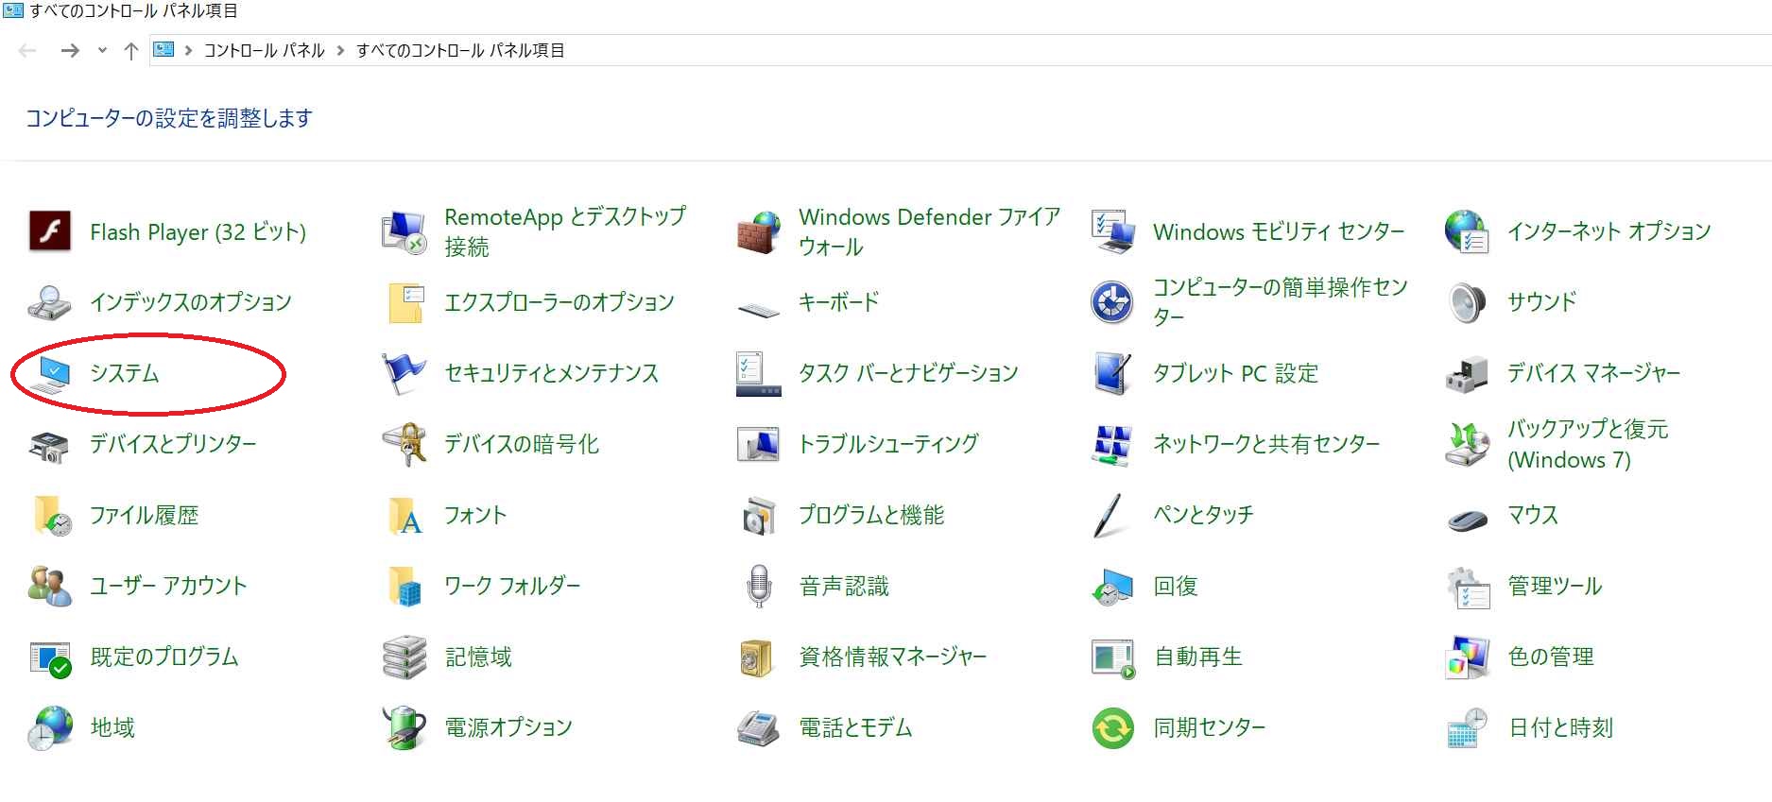Open the 回復 recovery icon
The width and height of the screenshot is (1772, 802).
1112,587
